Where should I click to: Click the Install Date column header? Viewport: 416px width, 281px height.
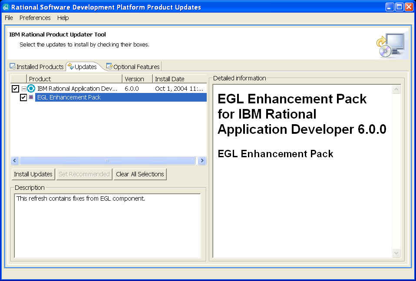pos(180,79)
